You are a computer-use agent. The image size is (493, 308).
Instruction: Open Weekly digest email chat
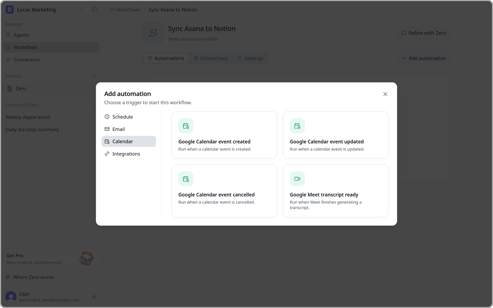[28, 117]
